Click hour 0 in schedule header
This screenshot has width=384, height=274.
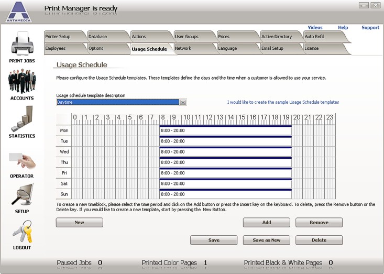[75, 117]
